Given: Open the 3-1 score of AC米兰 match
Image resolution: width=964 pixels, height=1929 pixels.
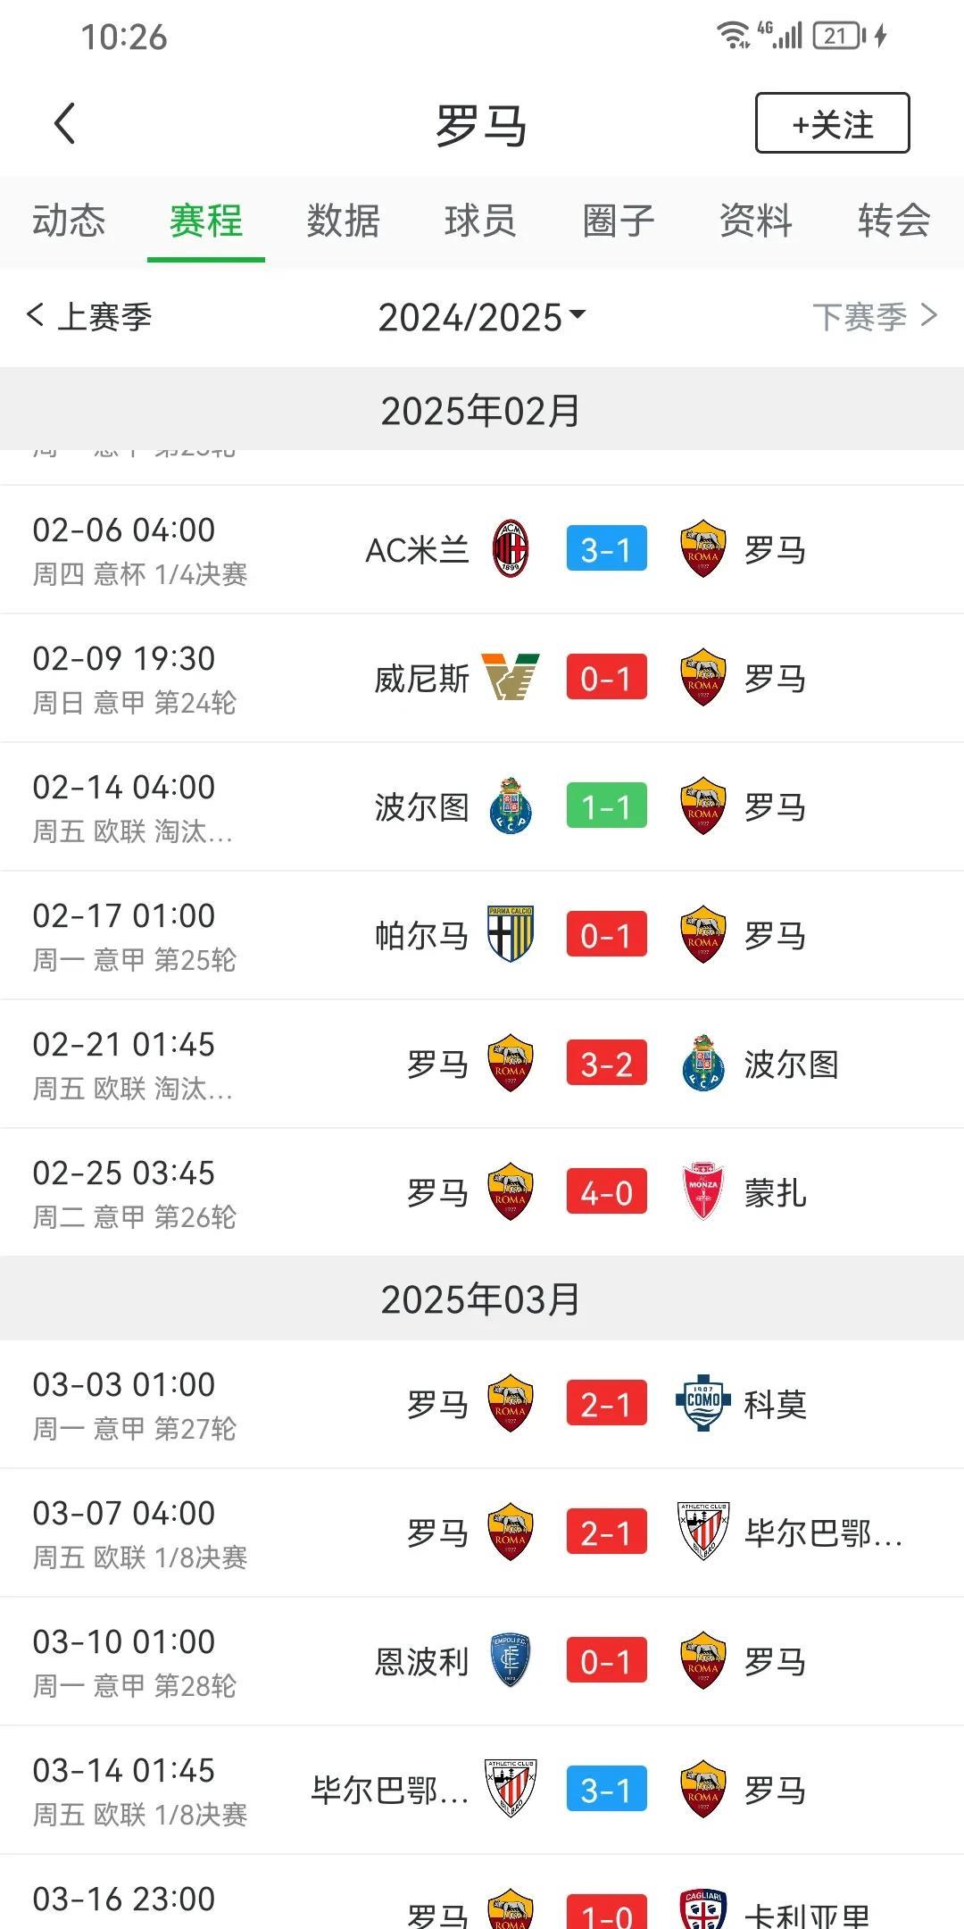Looking at the screenshot, I should [x=606, y=549].
